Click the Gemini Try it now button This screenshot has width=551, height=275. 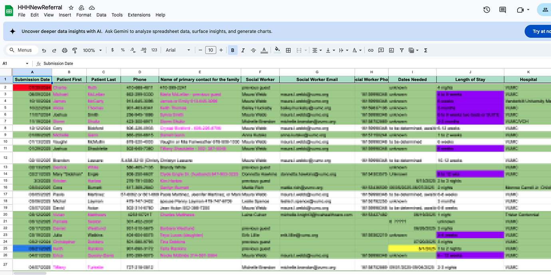pyautogui.click(x=538, y=31)
